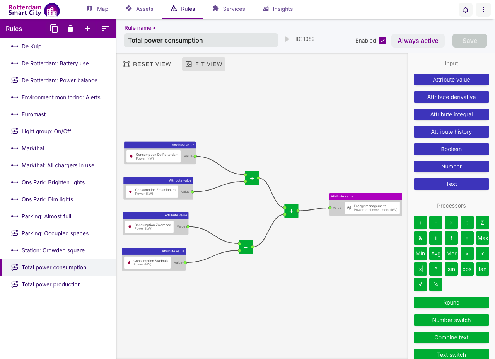Select the Max processor
Screen dimensions: 495x359
(x=483, y=238)
